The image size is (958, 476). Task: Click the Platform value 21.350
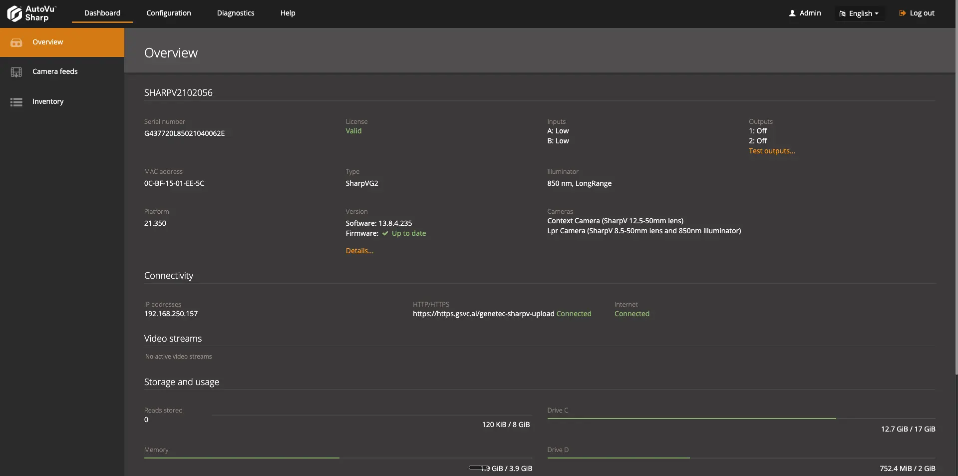click(x=155, y=223)
